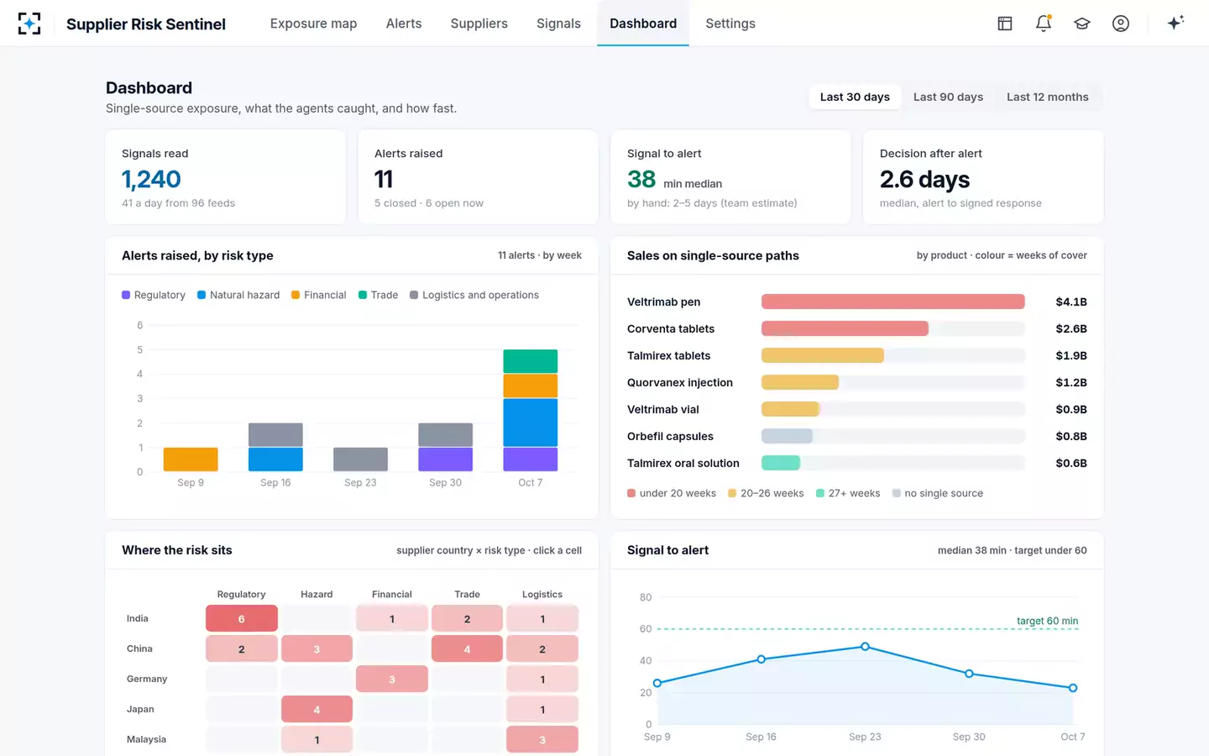
Task: Switch to Last 90 days range
Action: point(948,97)
